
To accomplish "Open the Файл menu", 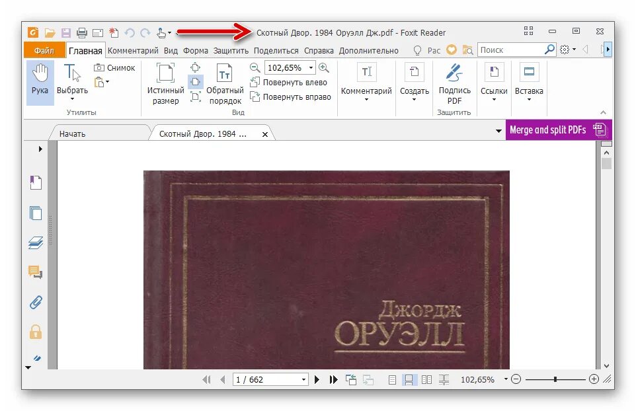I will [x=44, y=50].
